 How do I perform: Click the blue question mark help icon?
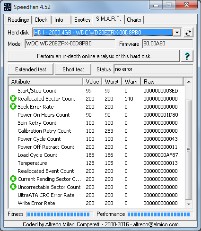coord(187,56)
